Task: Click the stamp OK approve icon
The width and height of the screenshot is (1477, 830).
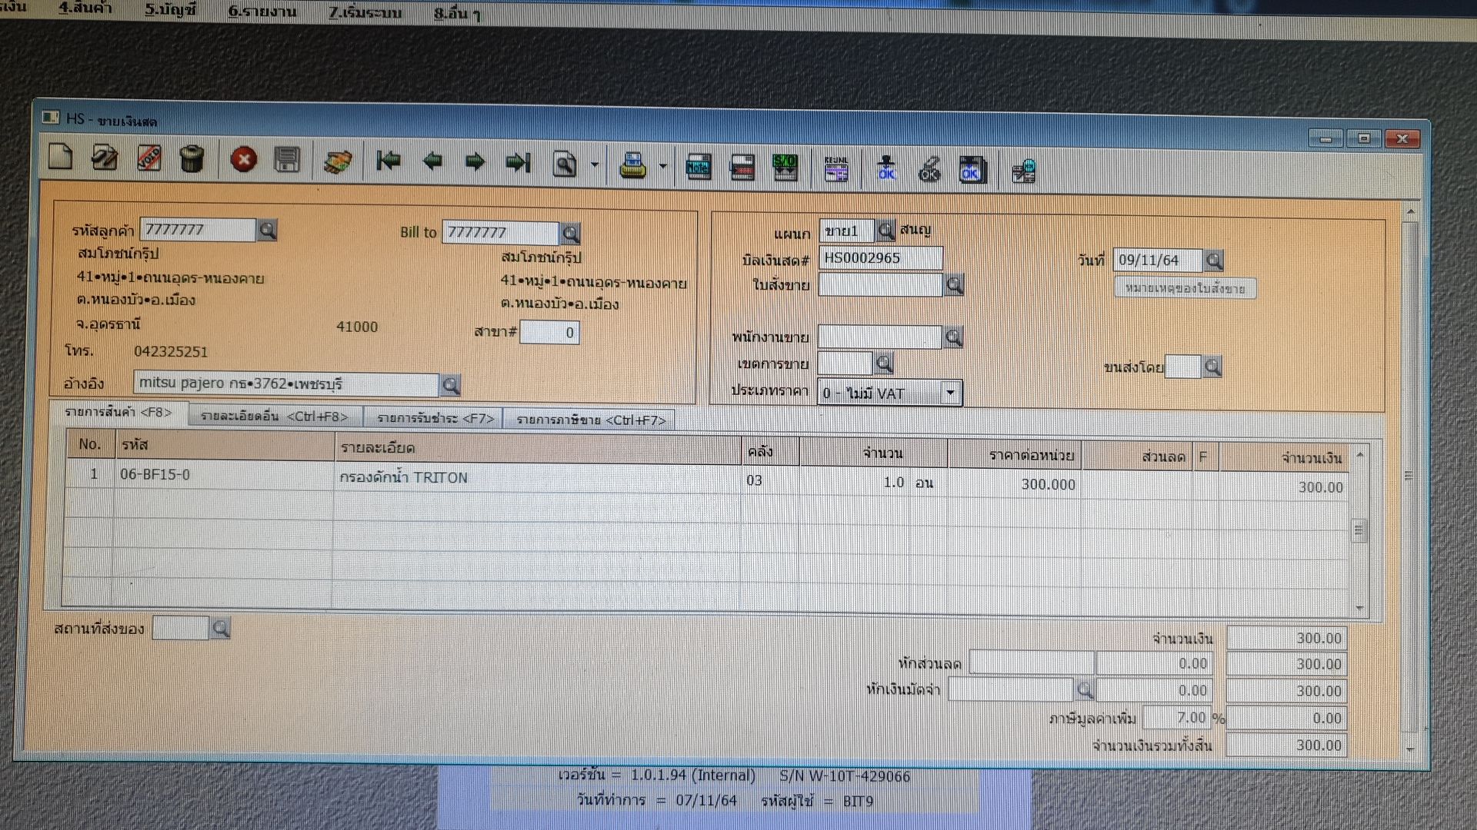Action: point(886,169)
